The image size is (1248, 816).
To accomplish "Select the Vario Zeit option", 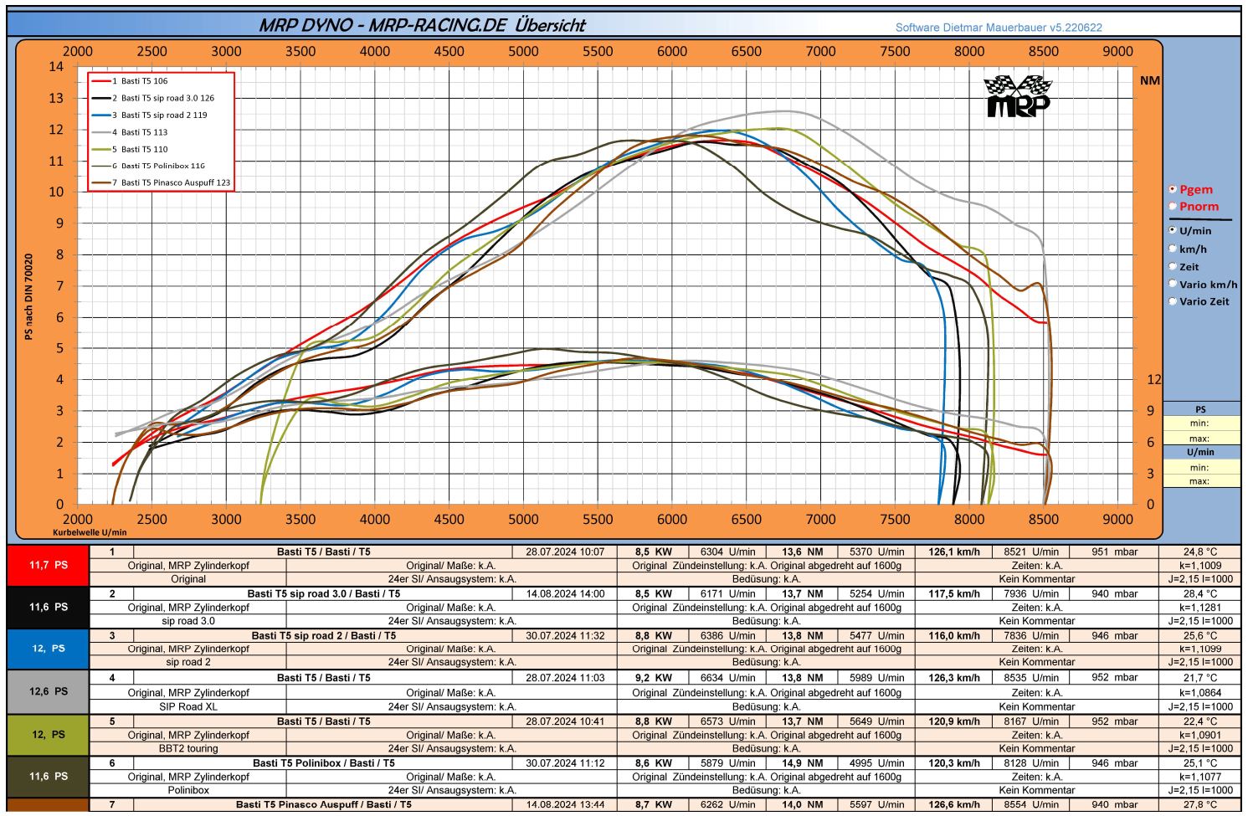I will coord(1173,301).
